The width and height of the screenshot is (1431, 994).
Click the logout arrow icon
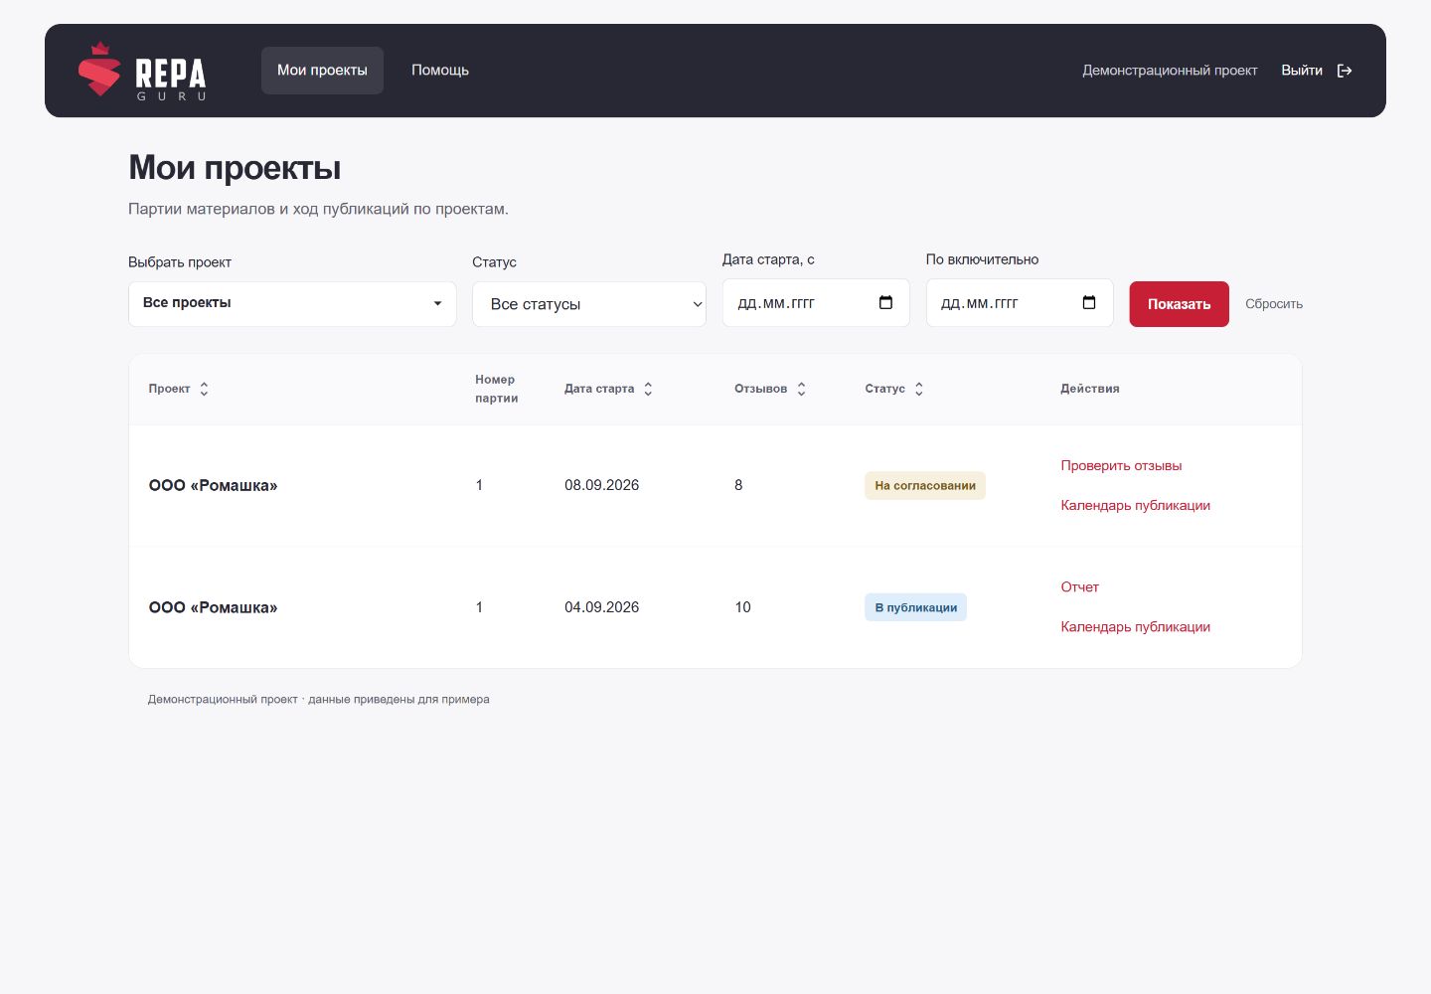1345,71
